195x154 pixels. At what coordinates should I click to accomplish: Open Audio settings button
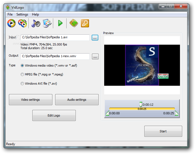77,100
